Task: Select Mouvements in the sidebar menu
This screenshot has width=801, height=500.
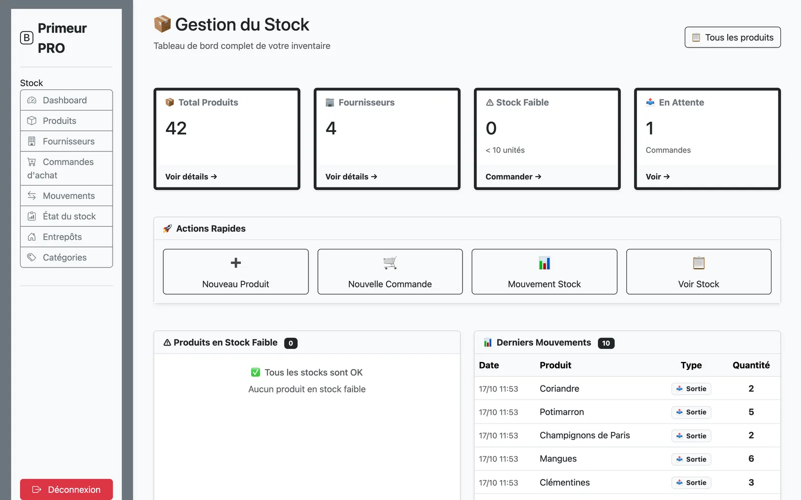Action: point(67,195)
